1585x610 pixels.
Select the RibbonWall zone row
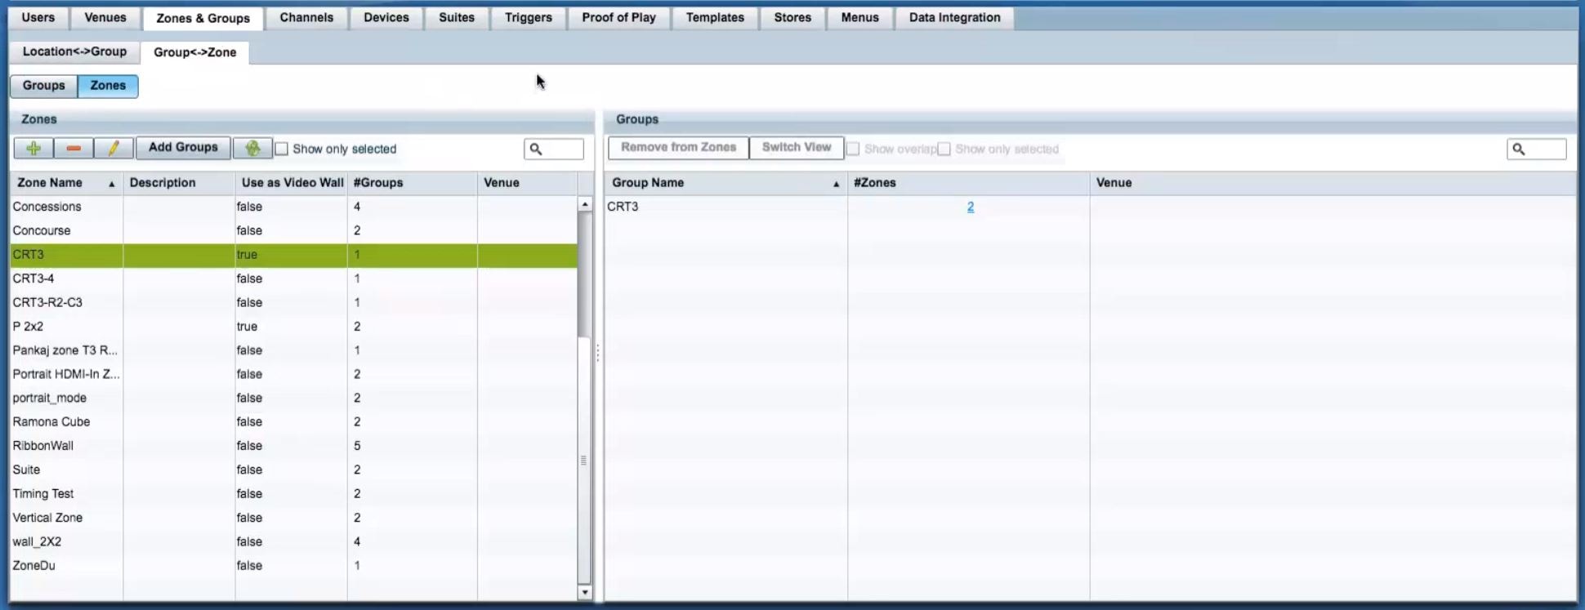click(294, 446)
